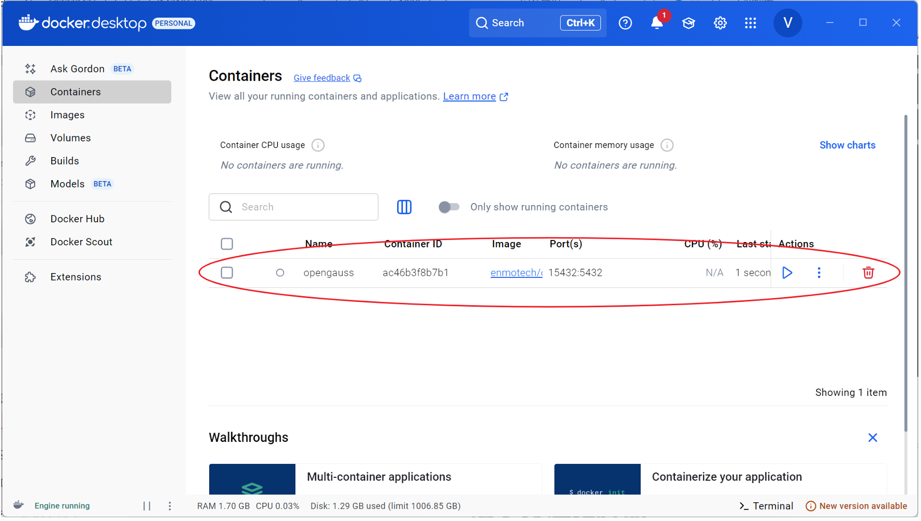Screen dimensions: 921x521
Task: Click port mapping 15432:5432
Action: point(576,273)
